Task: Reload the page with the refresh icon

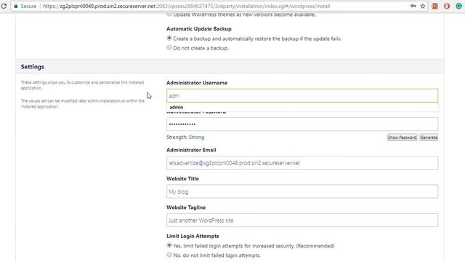Action: [x=4, y=6]
